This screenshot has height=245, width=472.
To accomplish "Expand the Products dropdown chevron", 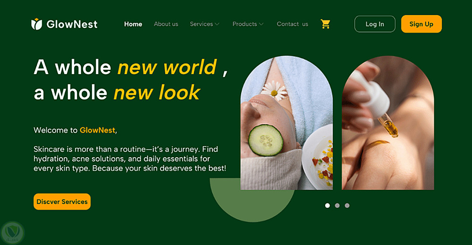I will (x=261, y=24).
